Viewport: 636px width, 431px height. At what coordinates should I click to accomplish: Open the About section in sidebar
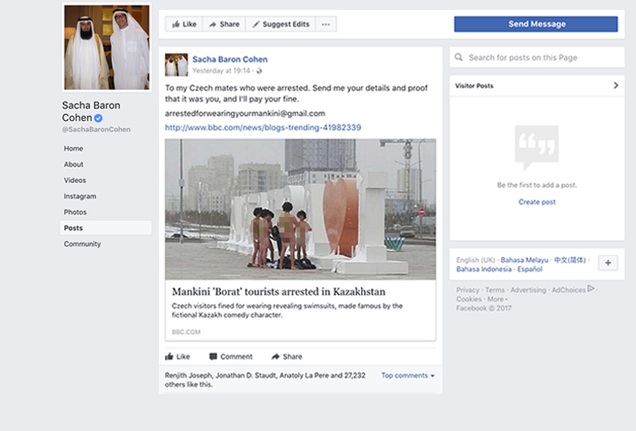pos(73,165)
